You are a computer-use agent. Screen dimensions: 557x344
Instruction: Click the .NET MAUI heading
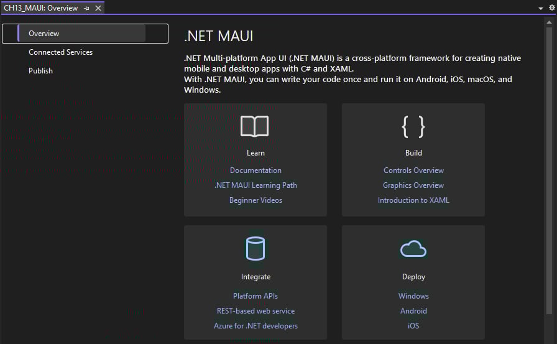(218, 36)
